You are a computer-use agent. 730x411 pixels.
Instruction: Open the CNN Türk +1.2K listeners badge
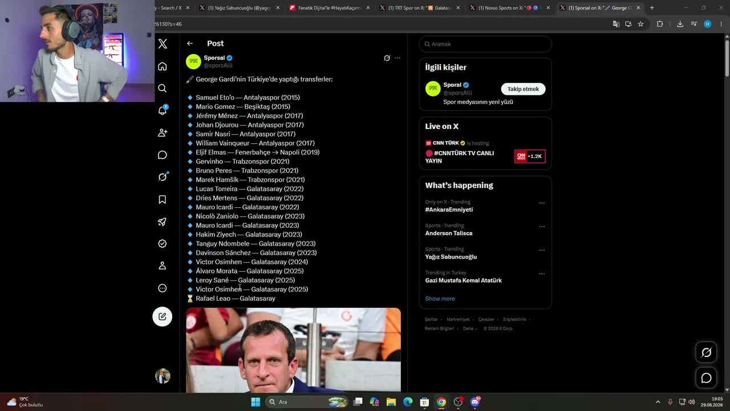[530, 156]
